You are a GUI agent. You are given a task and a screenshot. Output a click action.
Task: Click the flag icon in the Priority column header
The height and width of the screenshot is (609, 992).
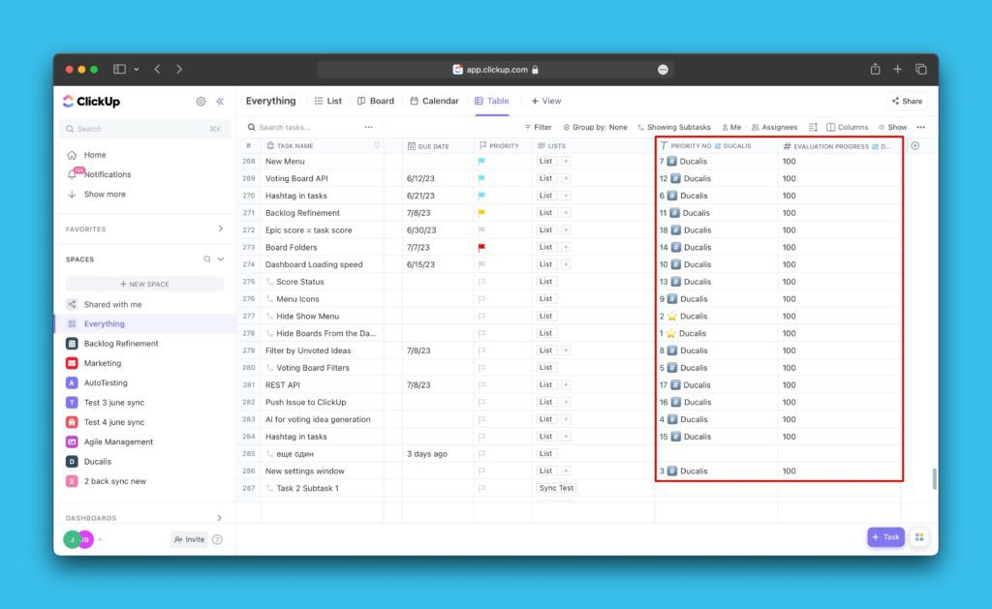pos(485,145)
